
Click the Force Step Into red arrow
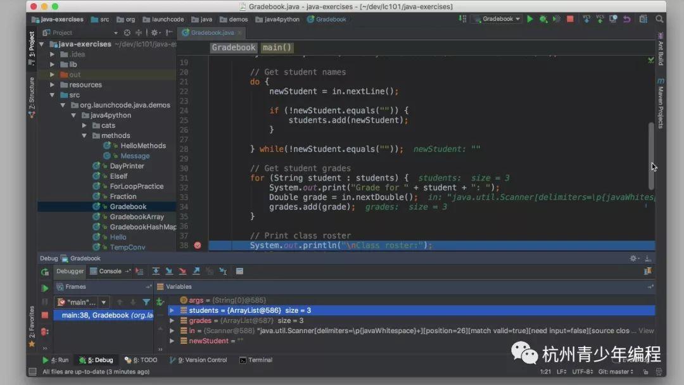(x=182, y=271)
